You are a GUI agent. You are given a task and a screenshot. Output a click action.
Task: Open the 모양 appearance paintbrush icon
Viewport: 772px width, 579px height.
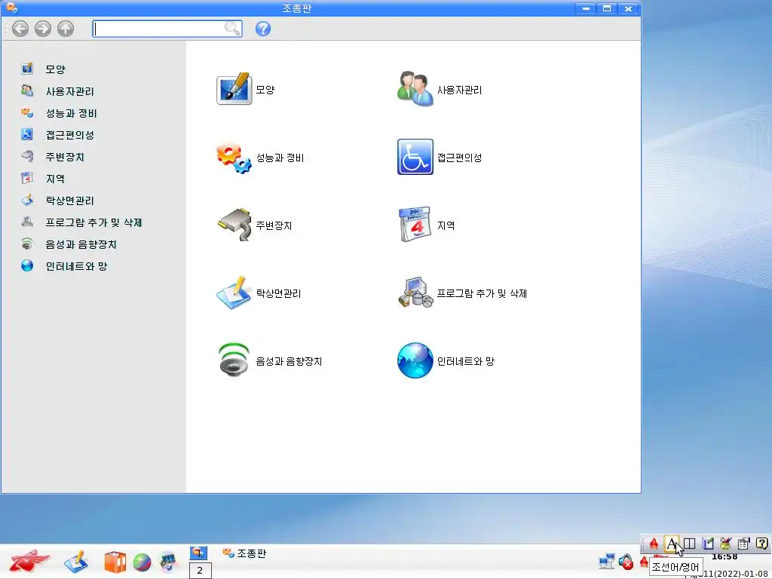(234, 89)
